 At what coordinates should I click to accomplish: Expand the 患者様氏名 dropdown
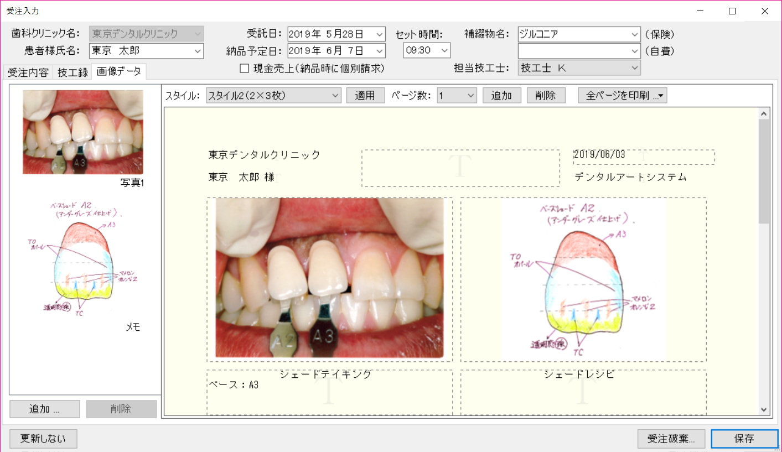pos(198,51)
